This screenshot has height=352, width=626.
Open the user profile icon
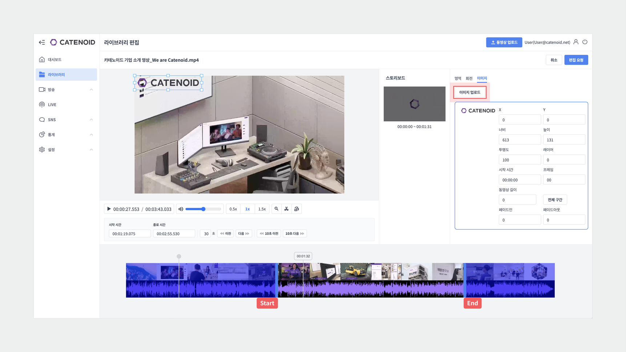tap(576, 42)
